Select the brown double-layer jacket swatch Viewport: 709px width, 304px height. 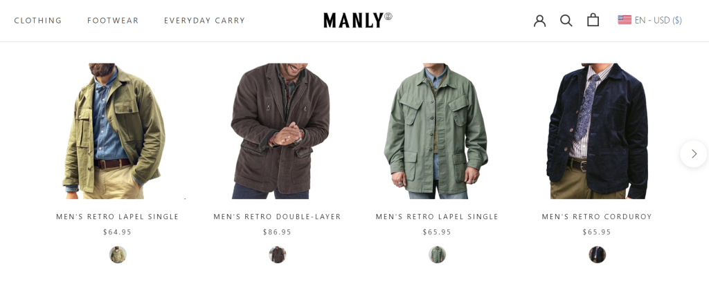click(277, 254)
